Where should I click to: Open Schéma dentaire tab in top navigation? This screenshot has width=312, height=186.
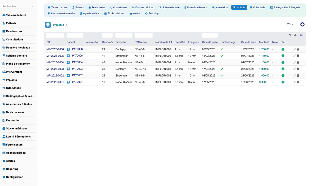[x=169, y=8]
